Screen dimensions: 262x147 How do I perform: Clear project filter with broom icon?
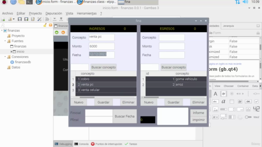45,25
